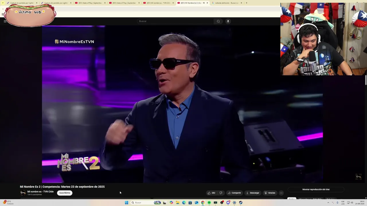367x206 pixels.
Task: Dislike the video with thumbs-down
Action: (221, 193)
